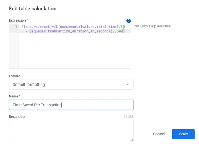Click the 0 / 255 character counter

coord(129,117)
